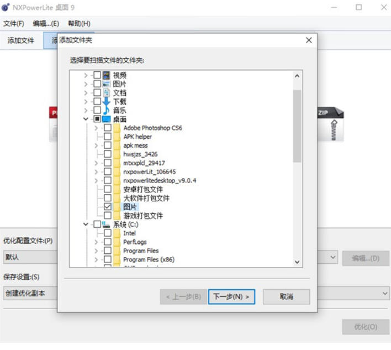Check the APK helper checkbox
Image resolution: width=391 pixels, height=350 pixels.
point(108,137)
